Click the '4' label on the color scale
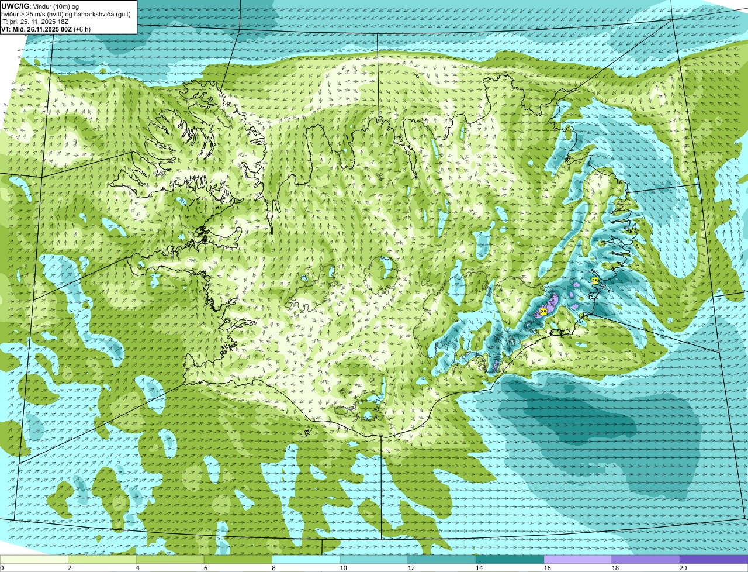The height and width of the screenshot is (572, 748). [x=138, y=568]
